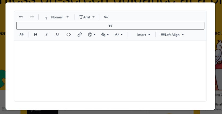Toggle bold formatting
The width and height of the screenshot is (222, 114).
35,35
